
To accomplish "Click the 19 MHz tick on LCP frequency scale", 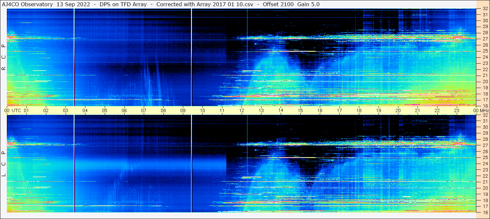I will coord(485,194).
